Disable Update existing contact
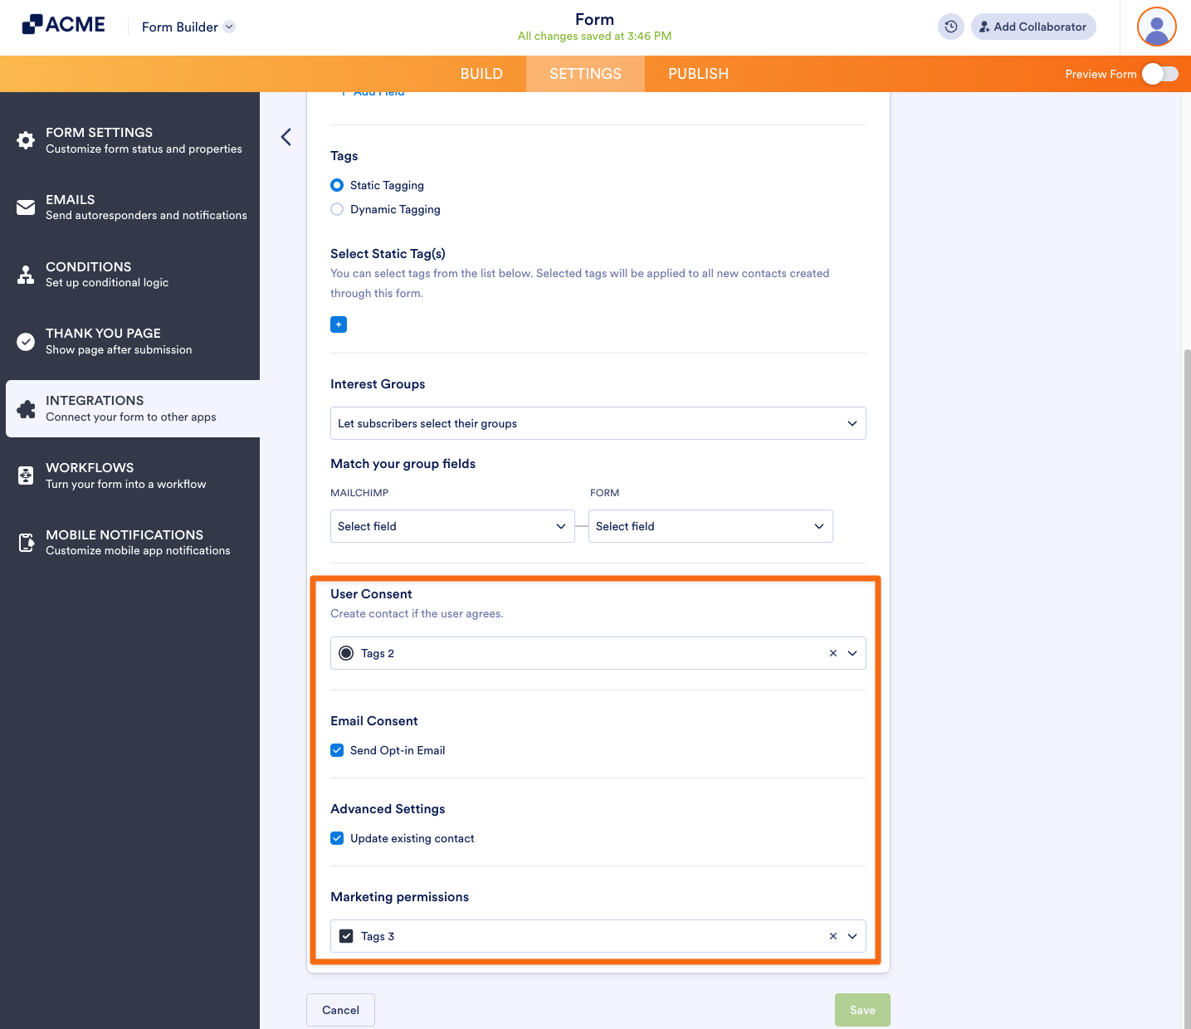The height and width of the screenshot is (1029, 1191). 337,838
